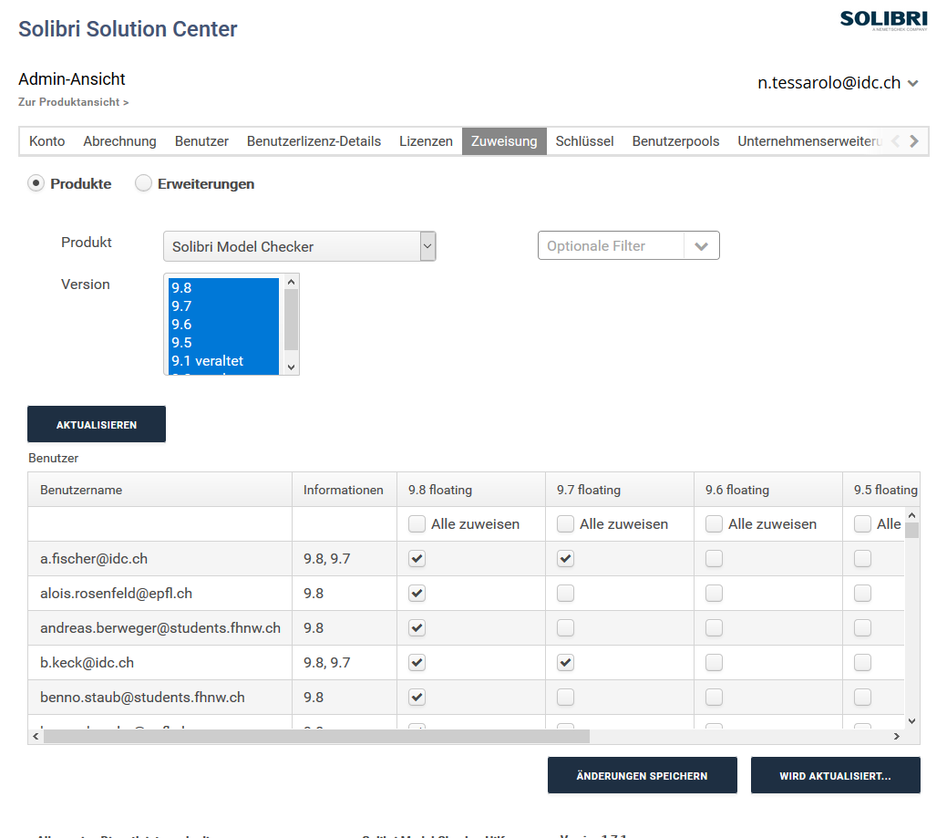Click table vertical scroll down arrow
The width and height of the screenshot is (947, 838).
click(912, 720)
